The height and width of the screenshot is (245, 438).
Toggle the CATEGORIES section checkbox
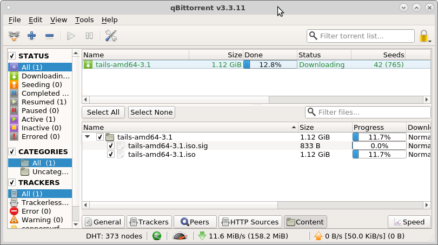(x=12, y=152)
